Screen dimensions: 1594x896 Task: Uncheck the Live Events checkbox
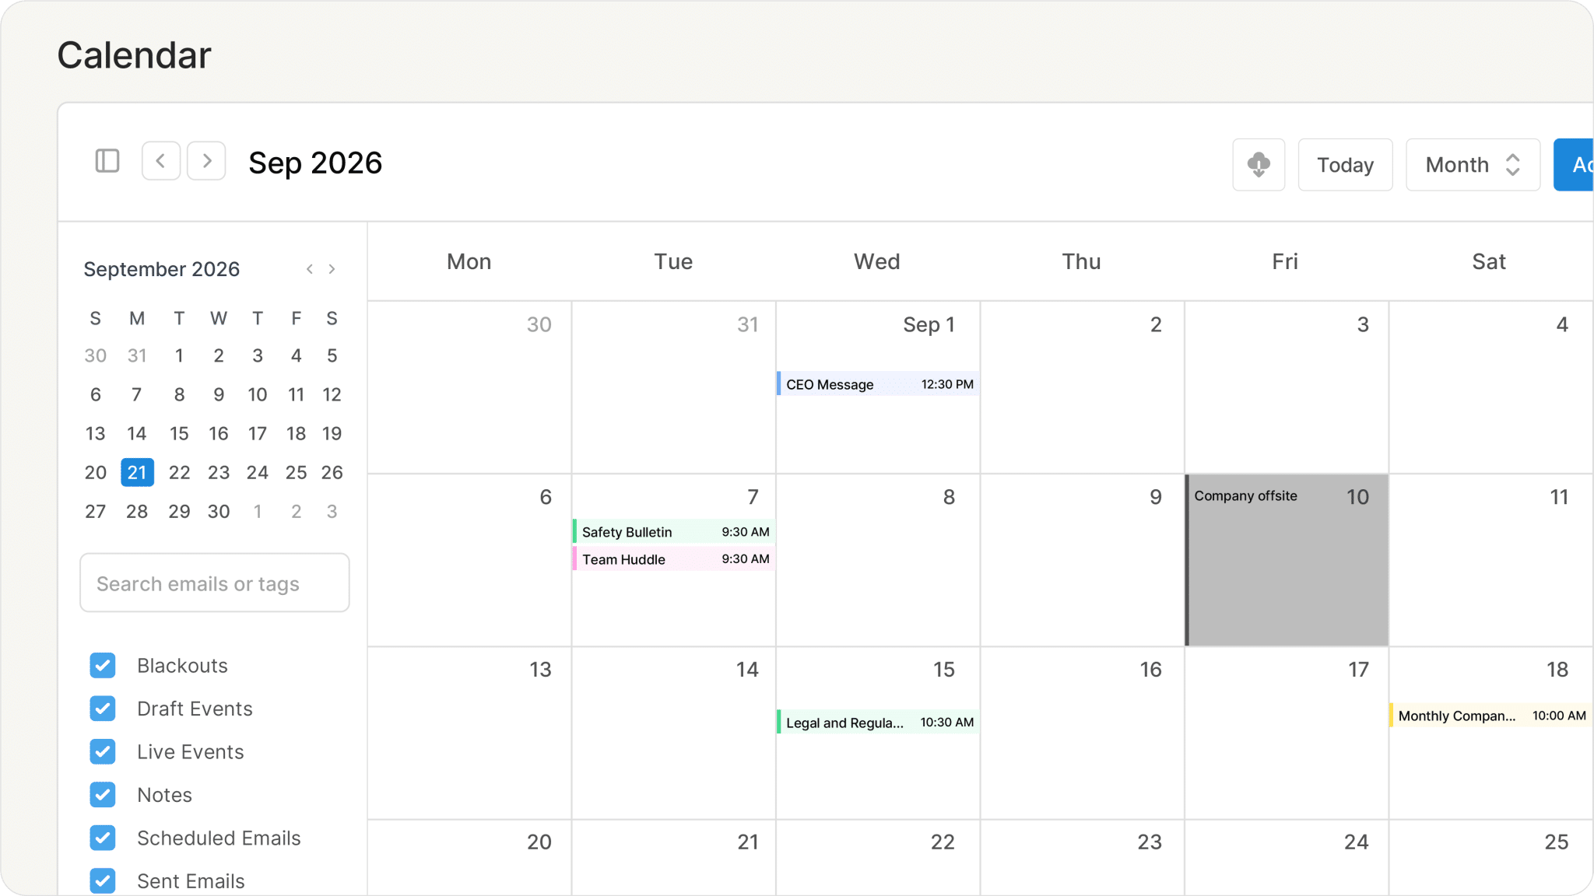[x=103, y=752]
